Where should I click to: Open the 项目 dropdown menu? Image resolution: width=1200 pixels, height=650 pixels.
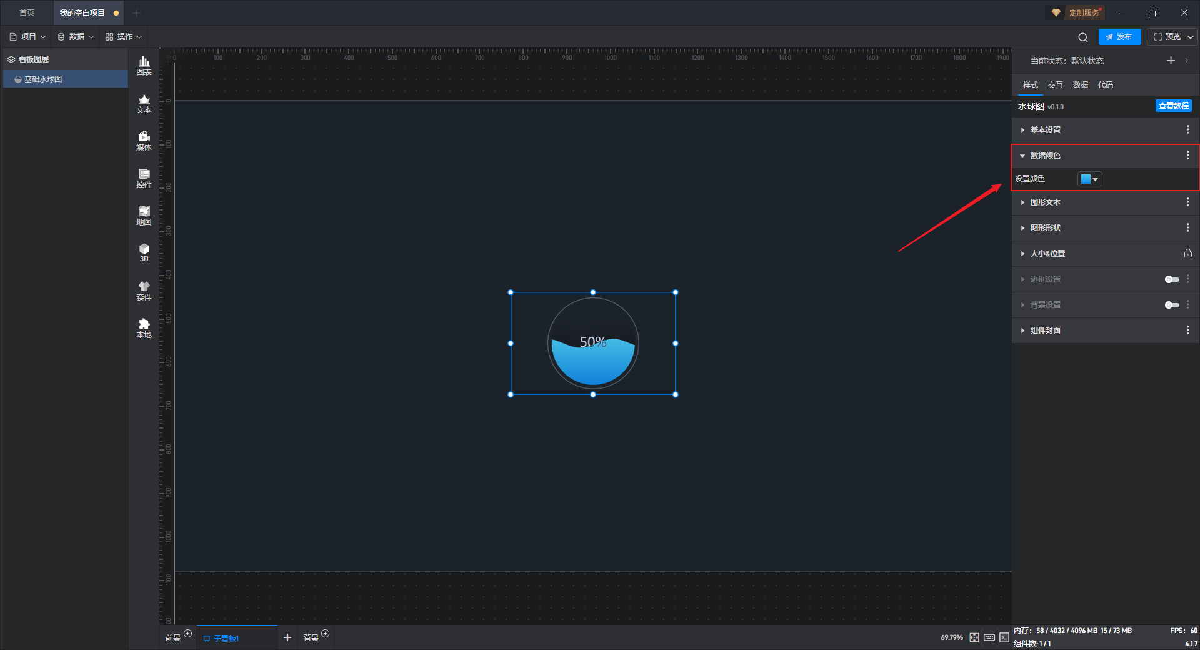(28, 37)
